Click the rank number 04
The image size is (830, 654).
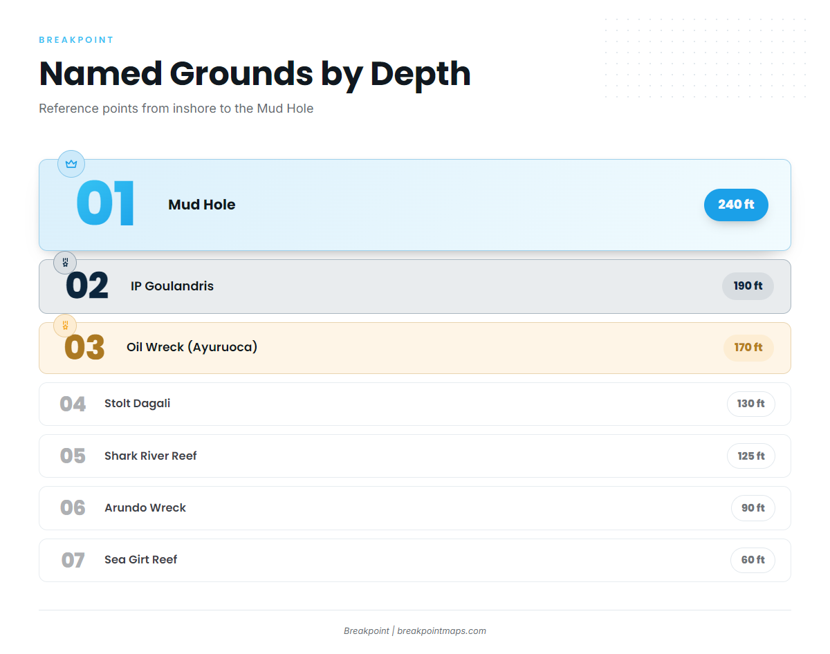[73, 404]
